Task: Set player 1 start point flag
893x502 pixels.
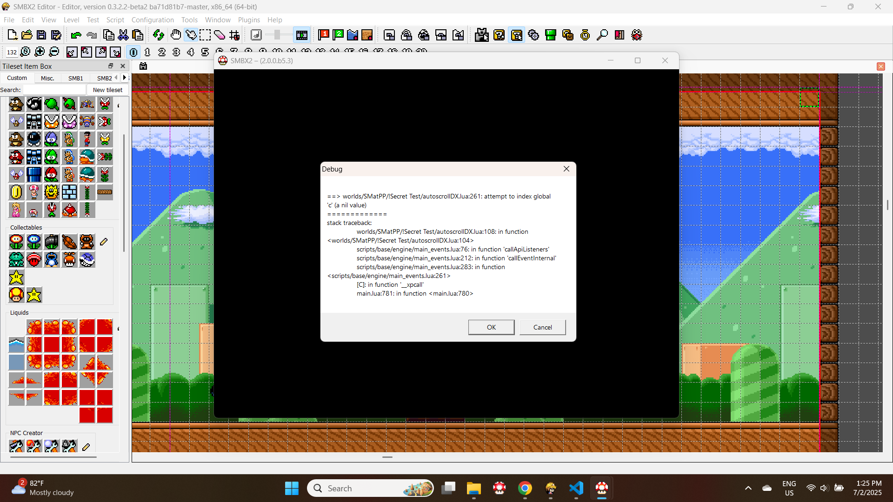Action: 324,35
